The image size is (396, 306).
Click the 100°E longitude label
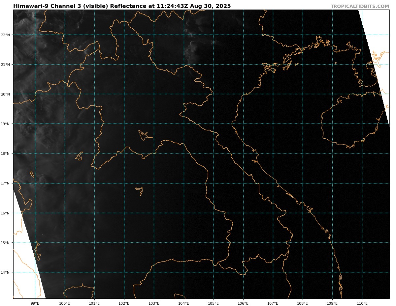coord(65,303)
